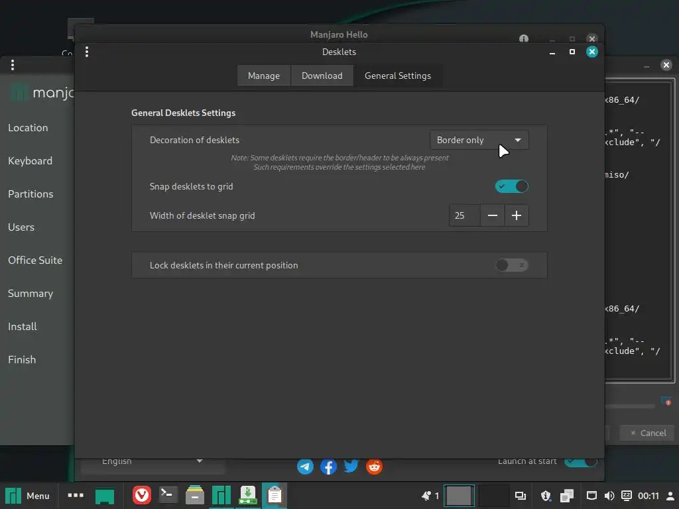Open Manjaro Hello info icon

tap(524, 38)
